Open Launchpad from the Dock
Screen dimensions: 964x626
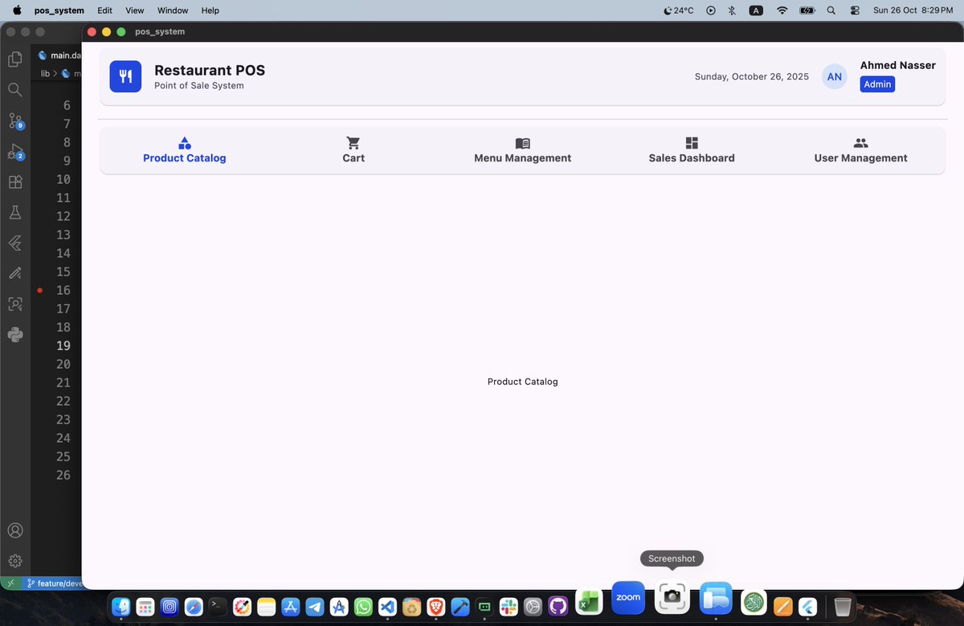pos(145,607)
